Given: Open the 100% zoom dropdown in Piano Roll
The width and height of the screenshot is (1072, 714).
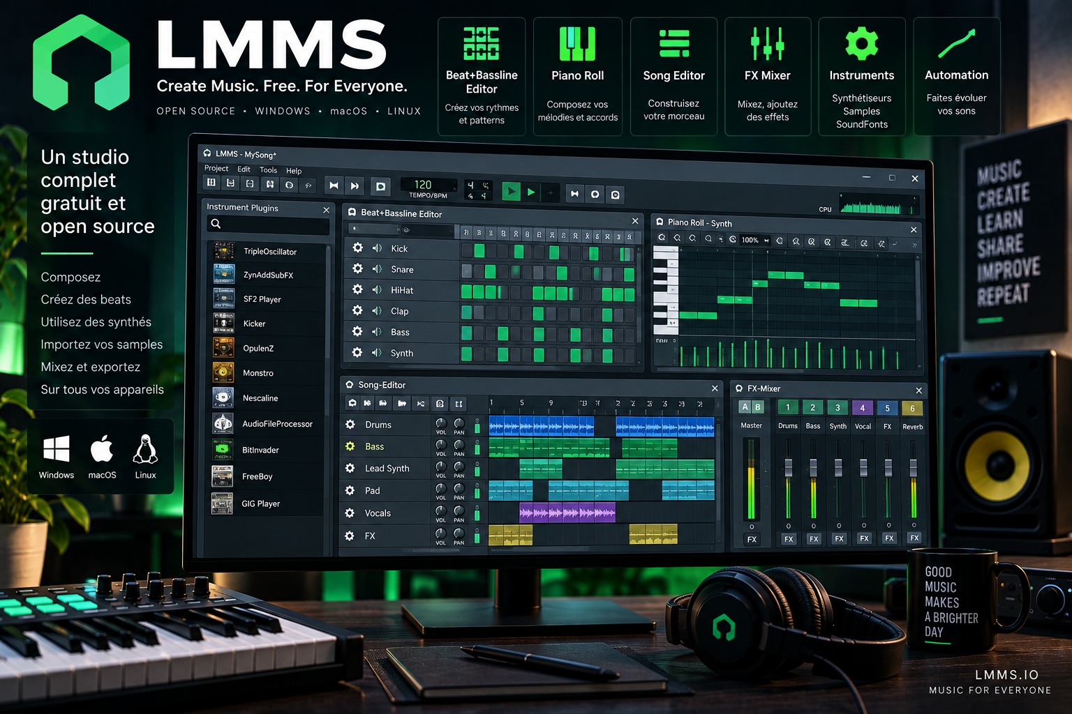Looking at the screenshot, I should pyautogui.click(x=755, y=240).
